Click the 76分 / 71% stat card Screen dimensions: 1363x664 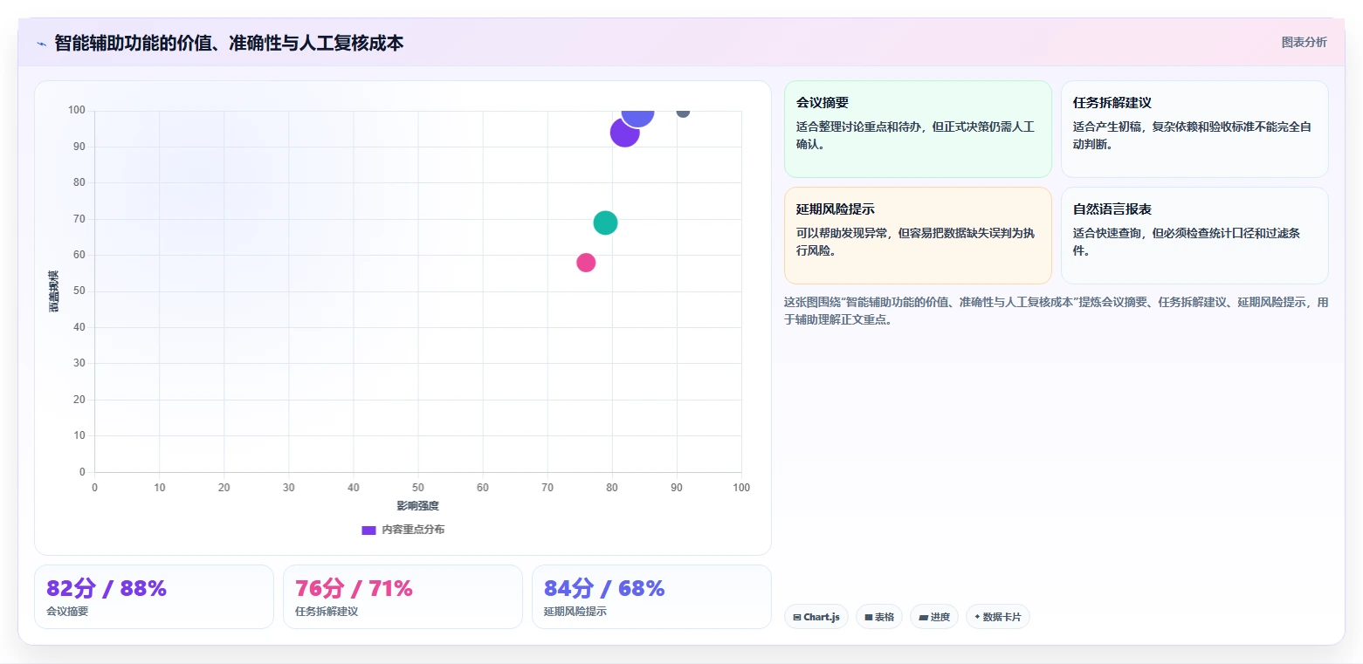403,597
